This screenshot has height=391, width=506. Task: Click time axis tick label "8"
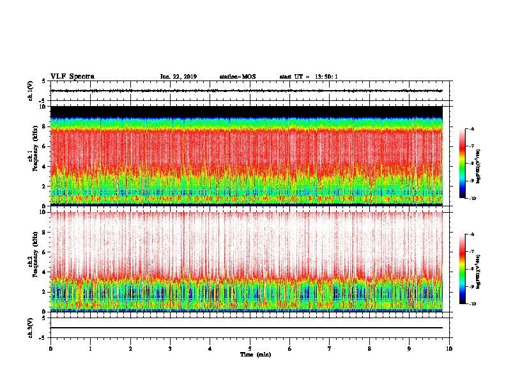point(369,349)
